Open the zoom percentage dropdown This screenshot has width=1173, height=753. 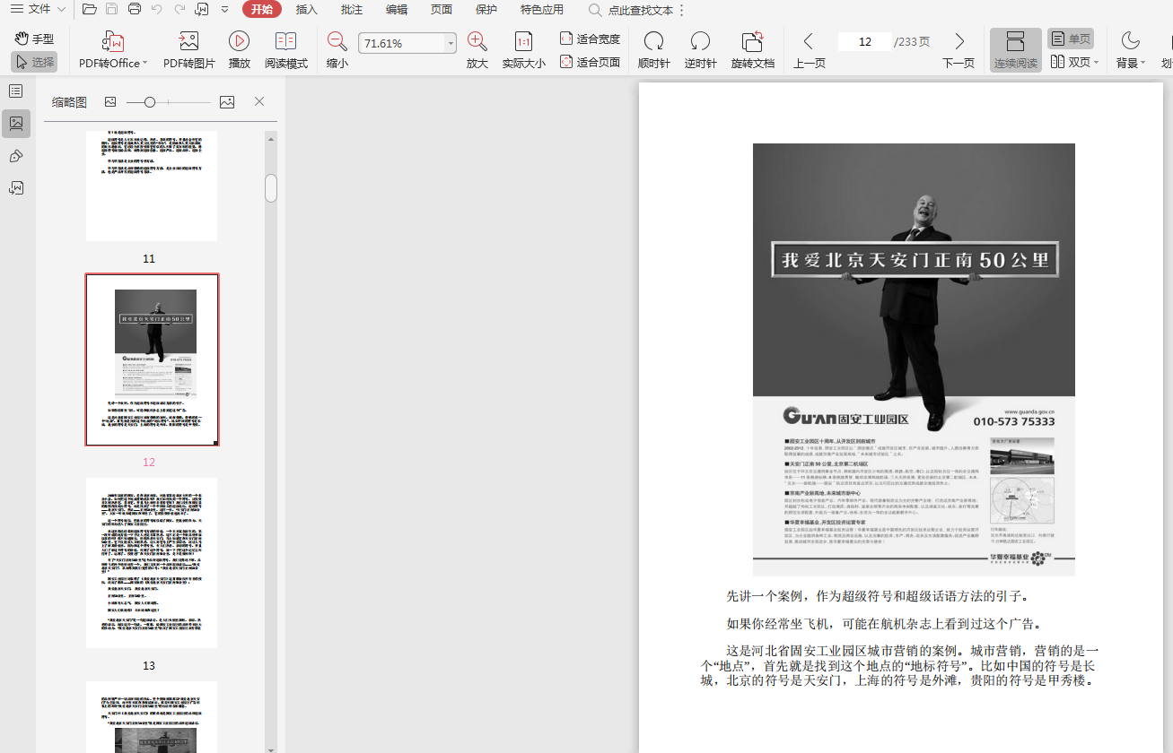(451, 43)
